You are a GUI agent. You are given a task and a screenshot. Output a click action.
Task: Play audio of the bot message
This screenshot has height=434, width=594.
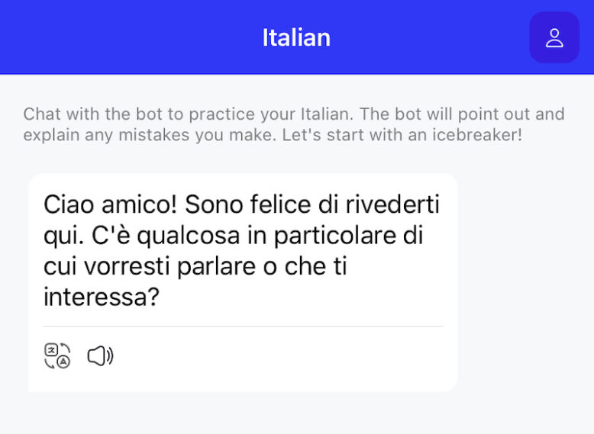[x=100, y=355]
